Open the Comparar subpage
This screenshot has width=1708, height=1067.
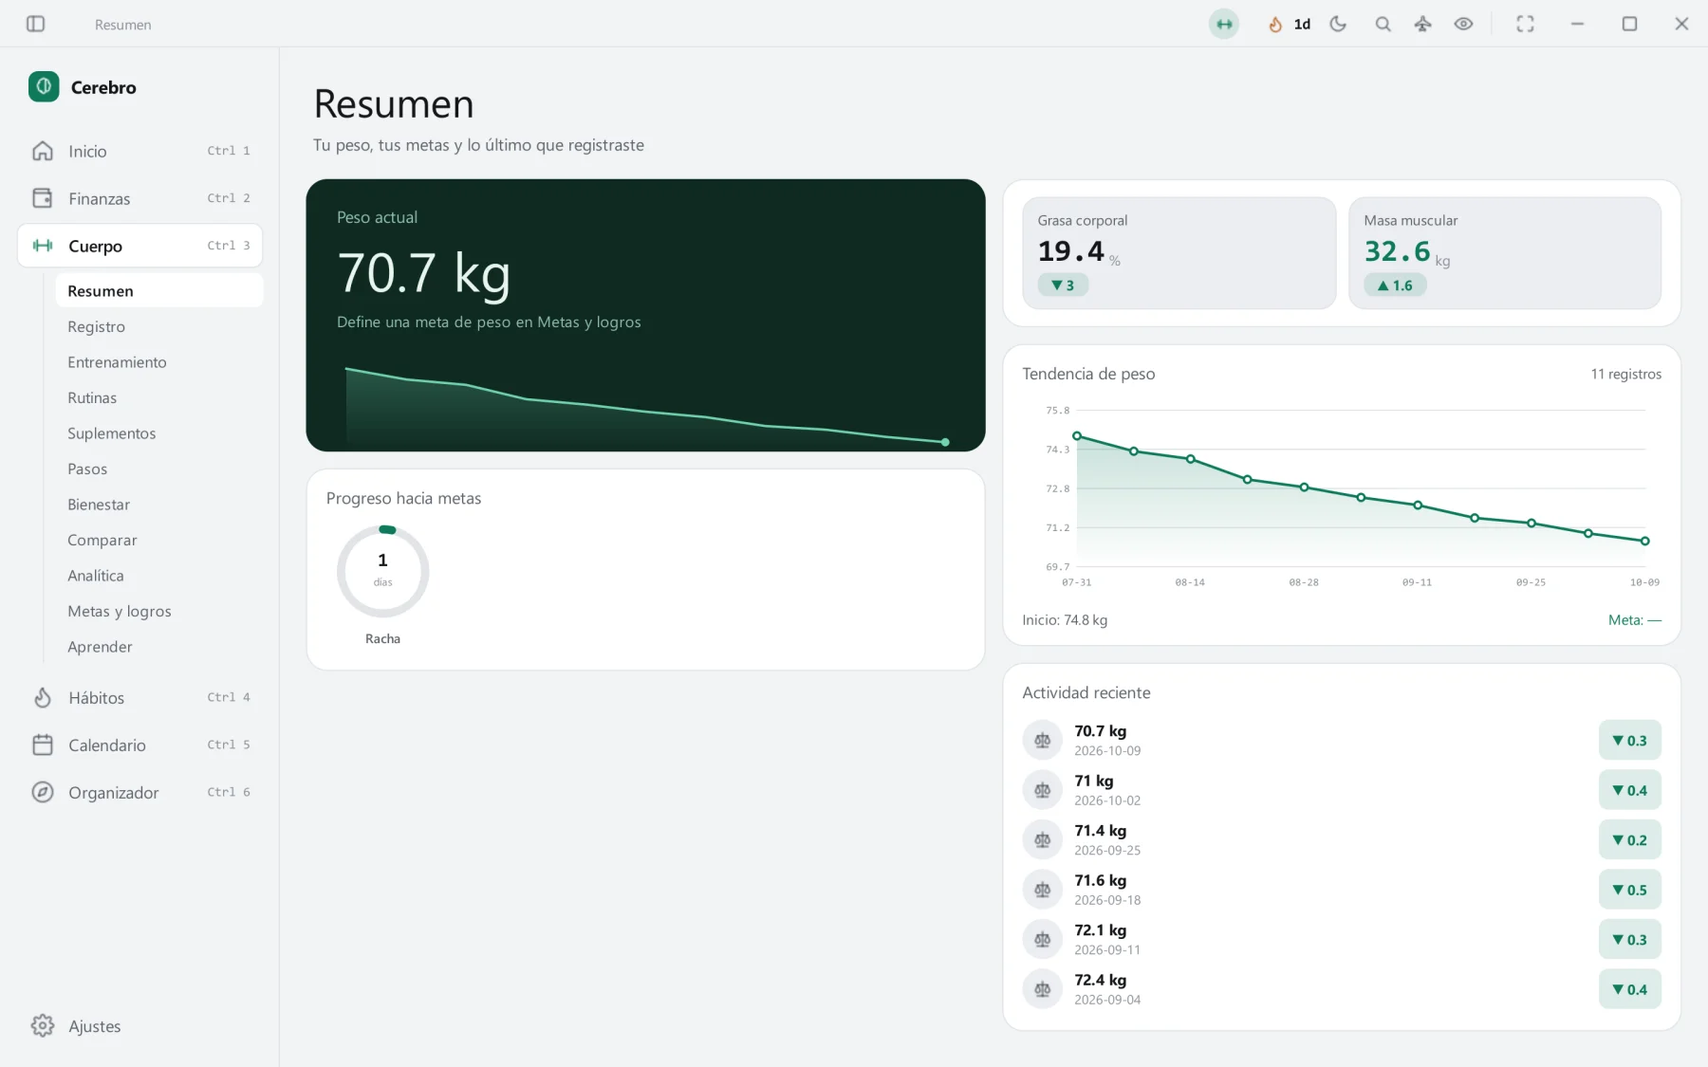point(158,540)
